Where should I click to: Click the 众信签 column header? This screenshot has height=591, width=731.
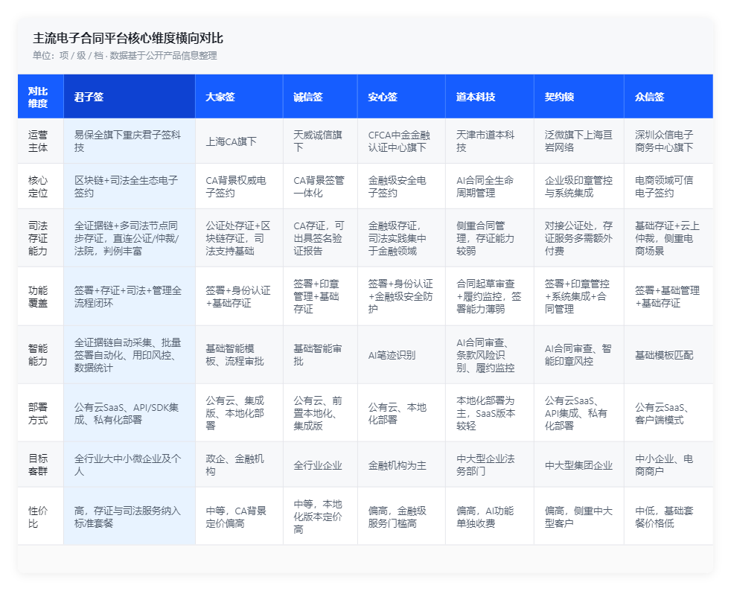pos(668,97)
